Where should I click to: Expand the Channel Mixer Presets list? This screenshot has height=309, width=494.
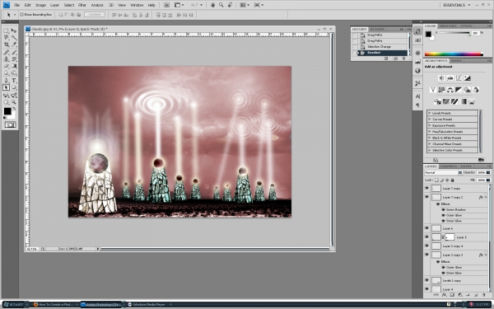(430, 143)
